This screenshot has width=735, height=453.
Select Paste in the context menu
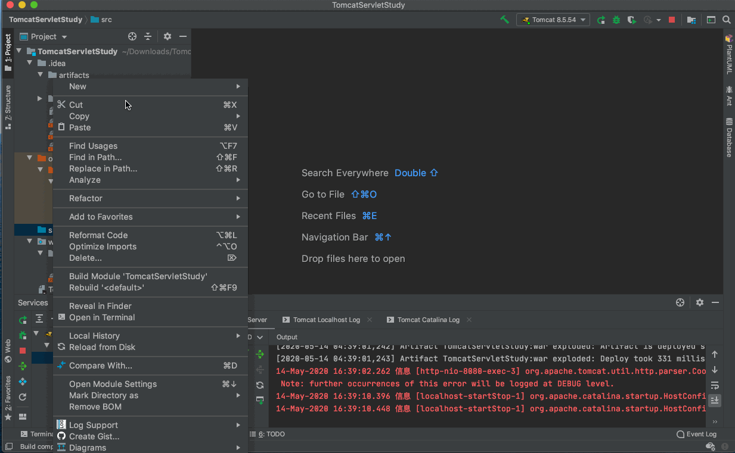pos(150,127)
